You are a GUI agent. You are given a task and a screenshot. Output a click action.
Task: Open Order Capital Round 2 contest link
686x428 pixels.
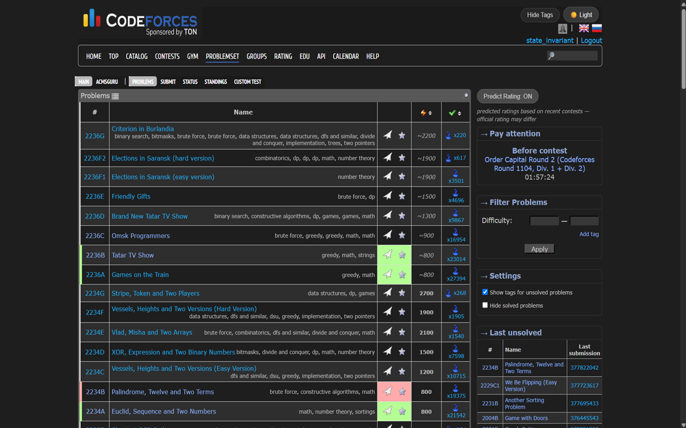click(539, 164)
